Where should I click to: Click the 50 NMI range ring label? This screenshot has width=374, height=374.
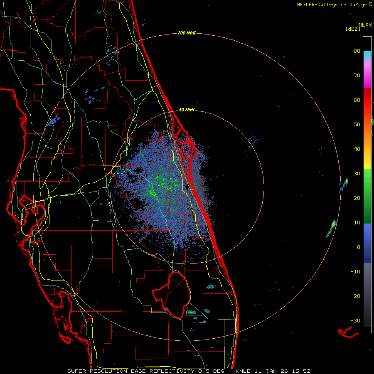pyautogui.click(x=187, y=110)
